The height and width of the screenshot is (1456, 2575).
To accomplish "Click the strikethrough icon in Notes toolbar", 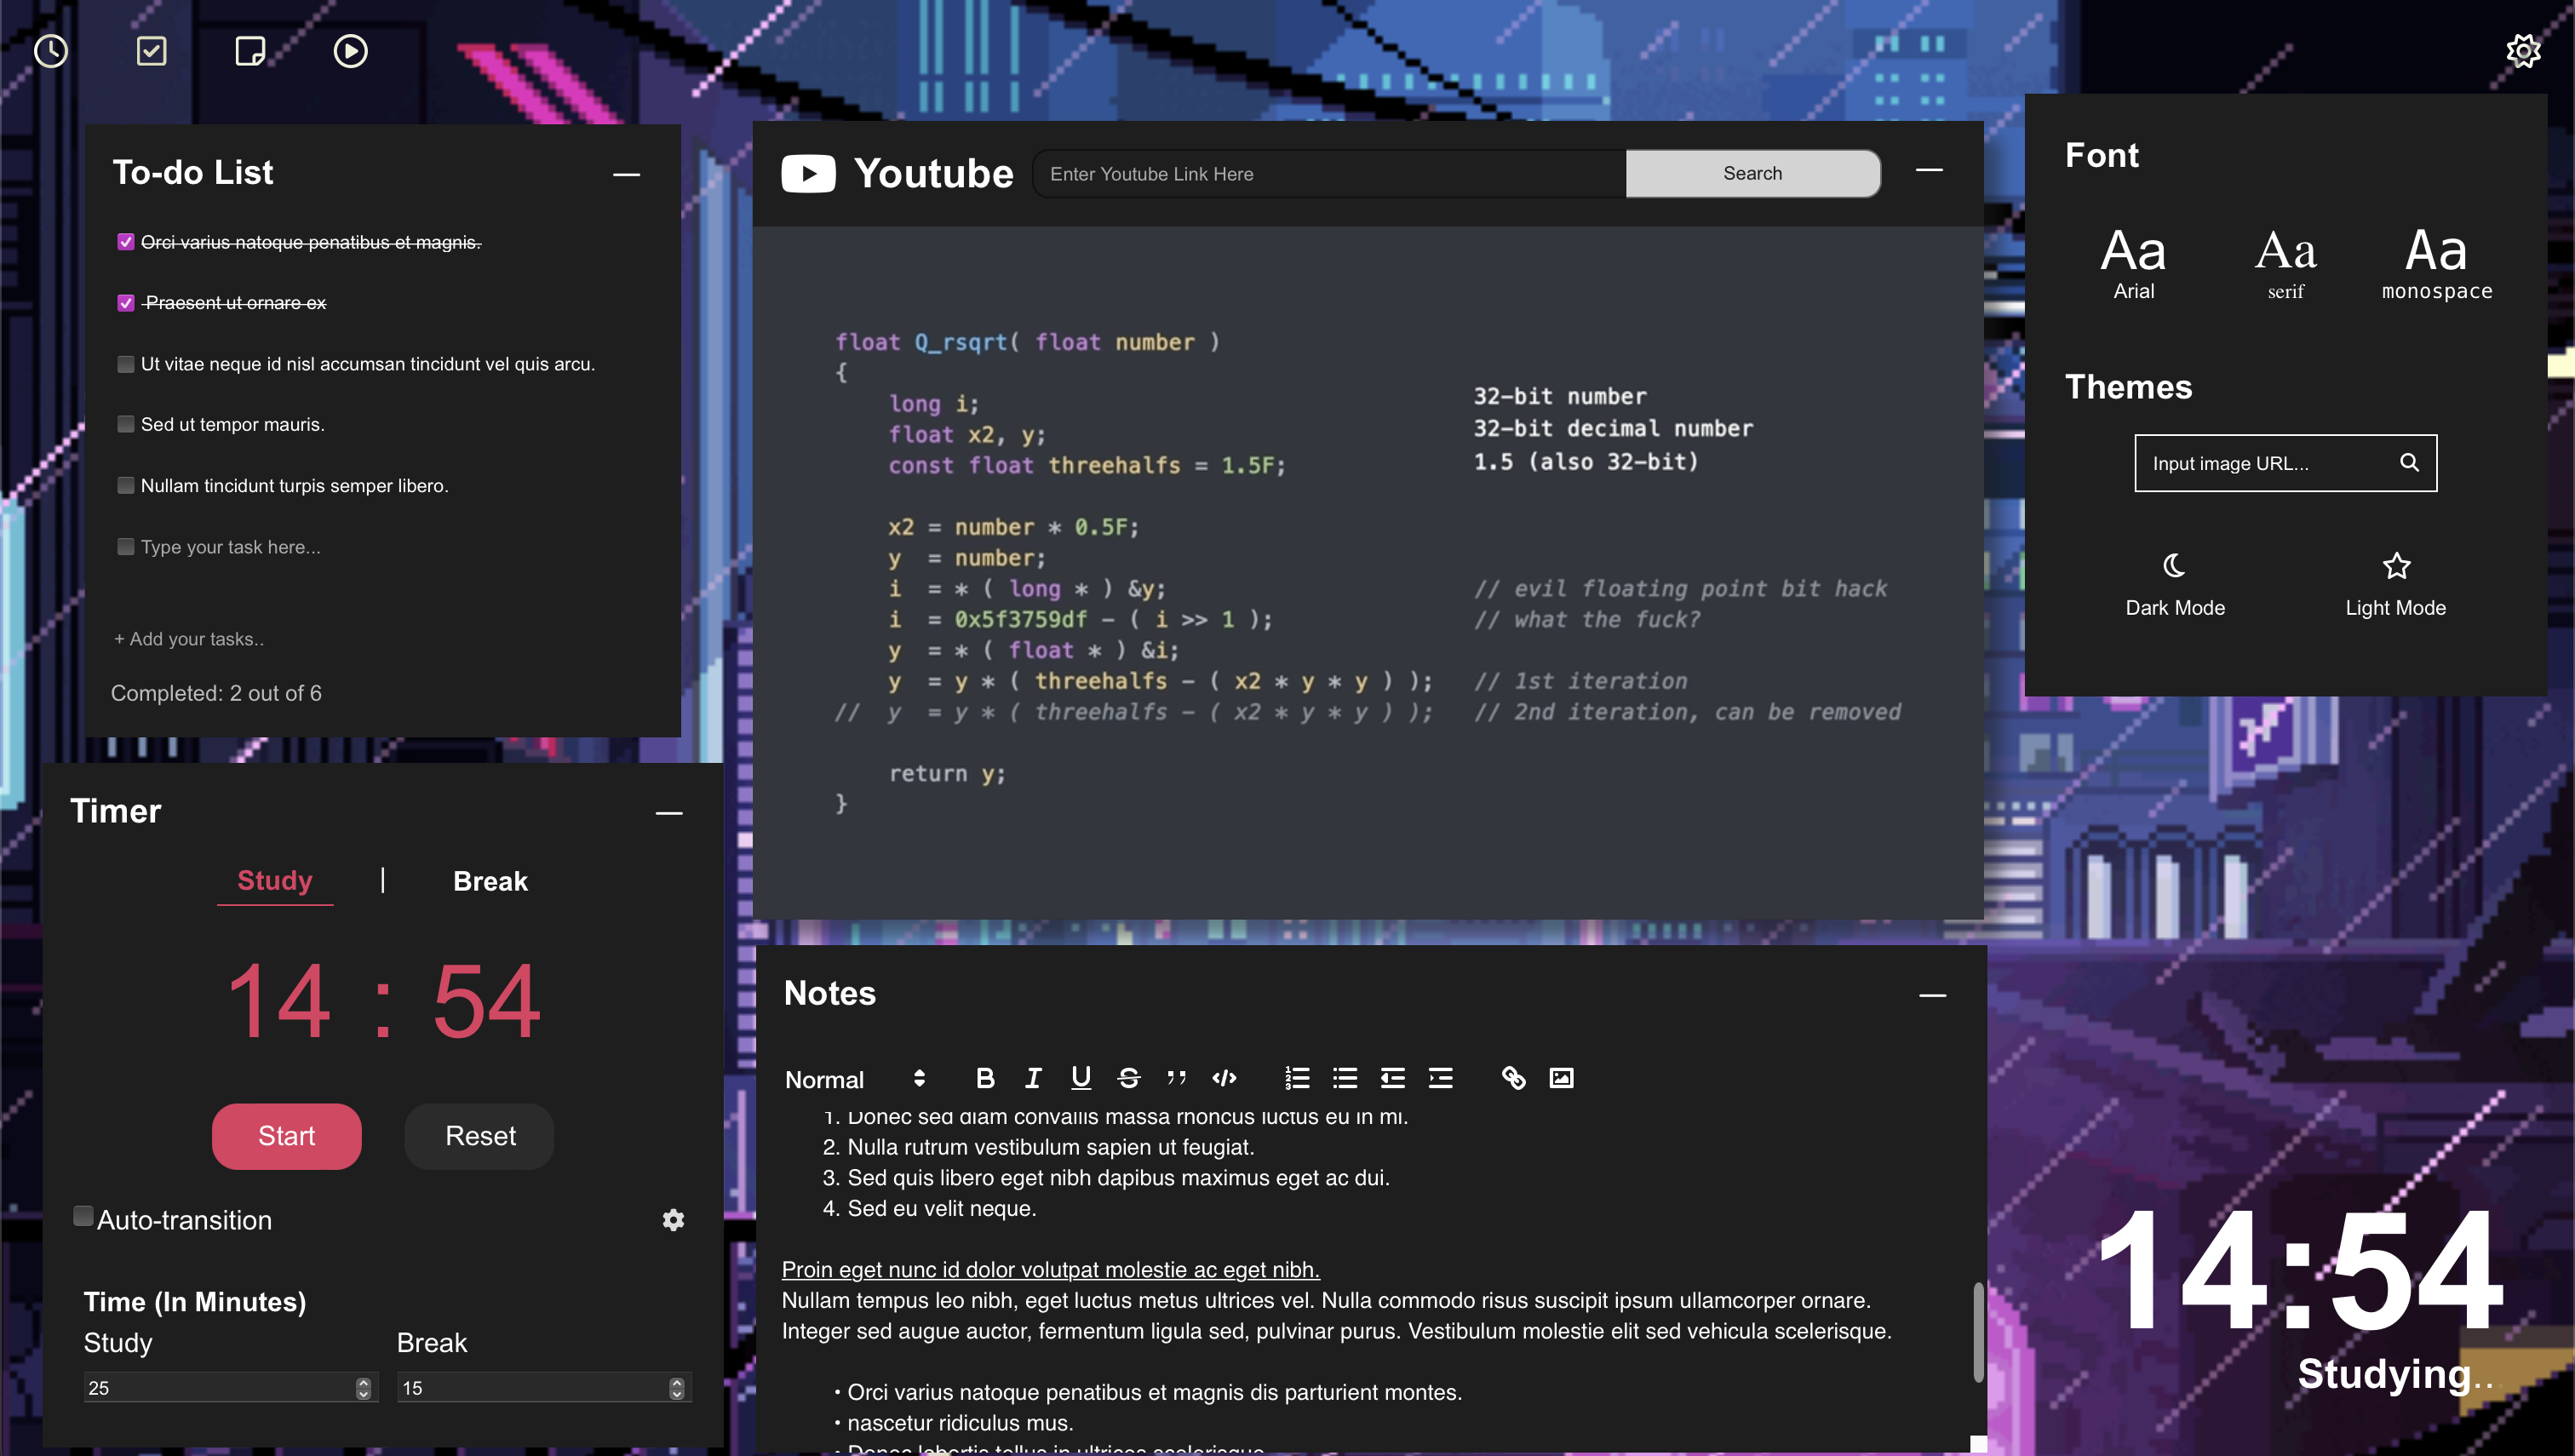I will coord(1128,1077).
